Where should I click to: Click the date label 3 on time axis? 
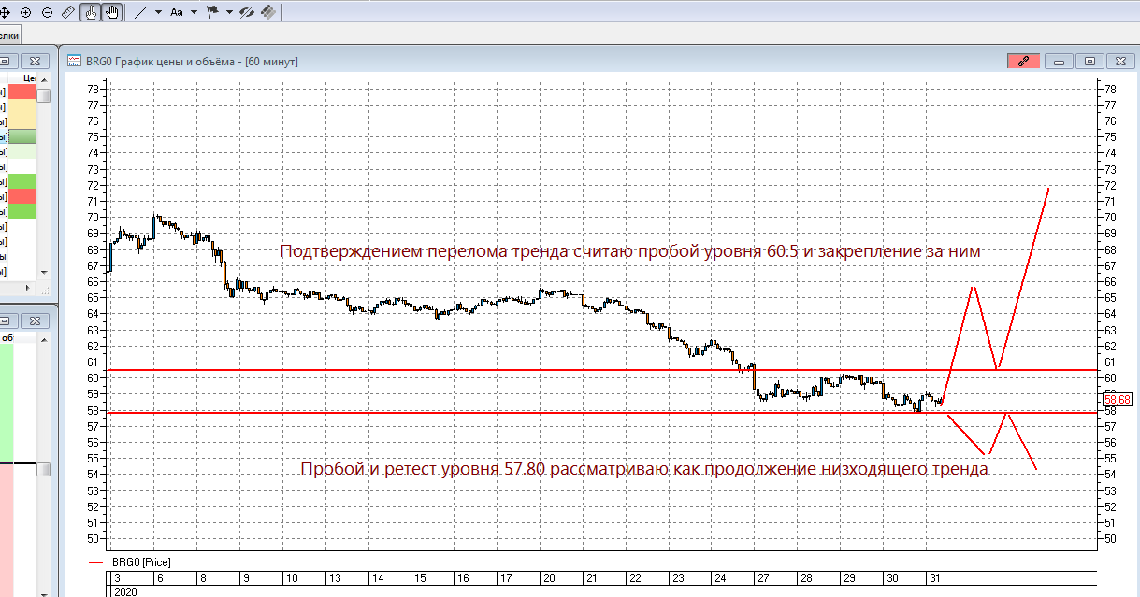(x=118, y=577)
